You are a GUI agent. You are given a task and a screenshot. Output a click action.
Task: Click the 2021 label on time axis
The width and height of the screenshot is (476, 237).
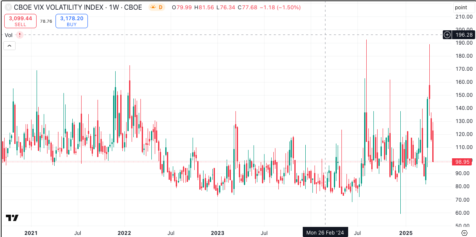(31, 233)
